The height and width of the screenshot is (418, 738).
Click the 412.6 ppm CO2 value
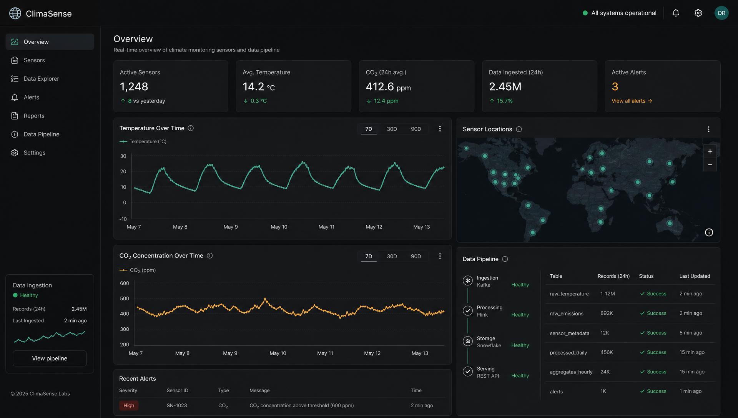[388, 87]
